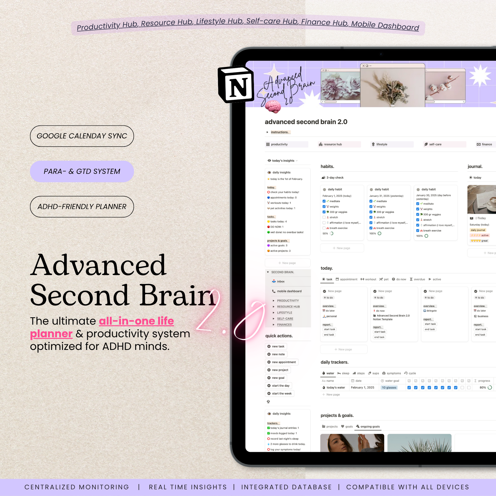Viewport: 496px width, 496px height.
Task: Collapse the SECOND BRAIN section
Action: (268, 272)
